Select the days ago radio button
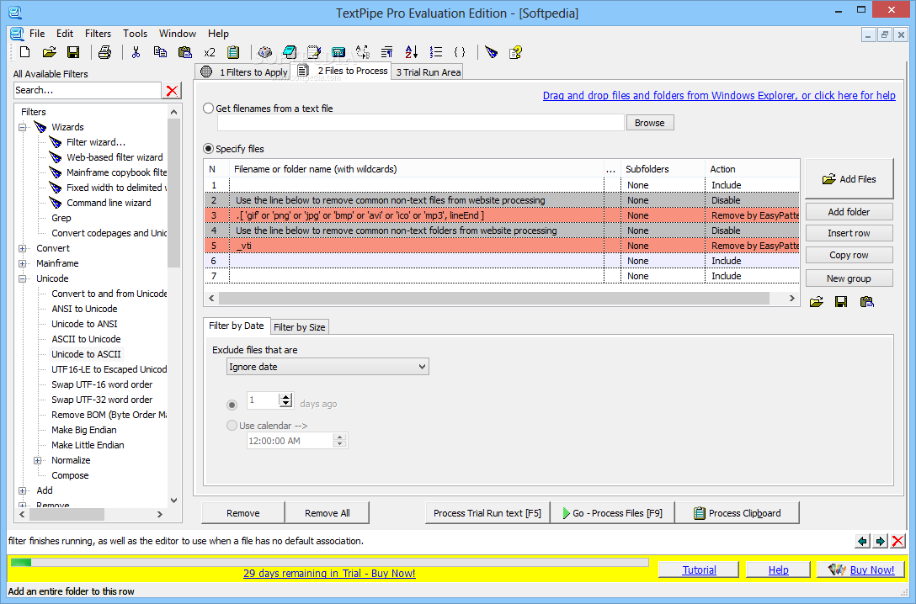916x604 pixels. click(x=232, y=405)
